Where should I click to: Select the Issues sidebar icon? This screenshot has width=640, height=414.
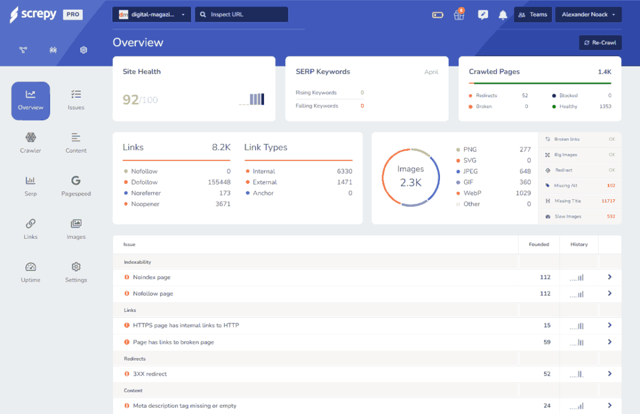[75, 101]
